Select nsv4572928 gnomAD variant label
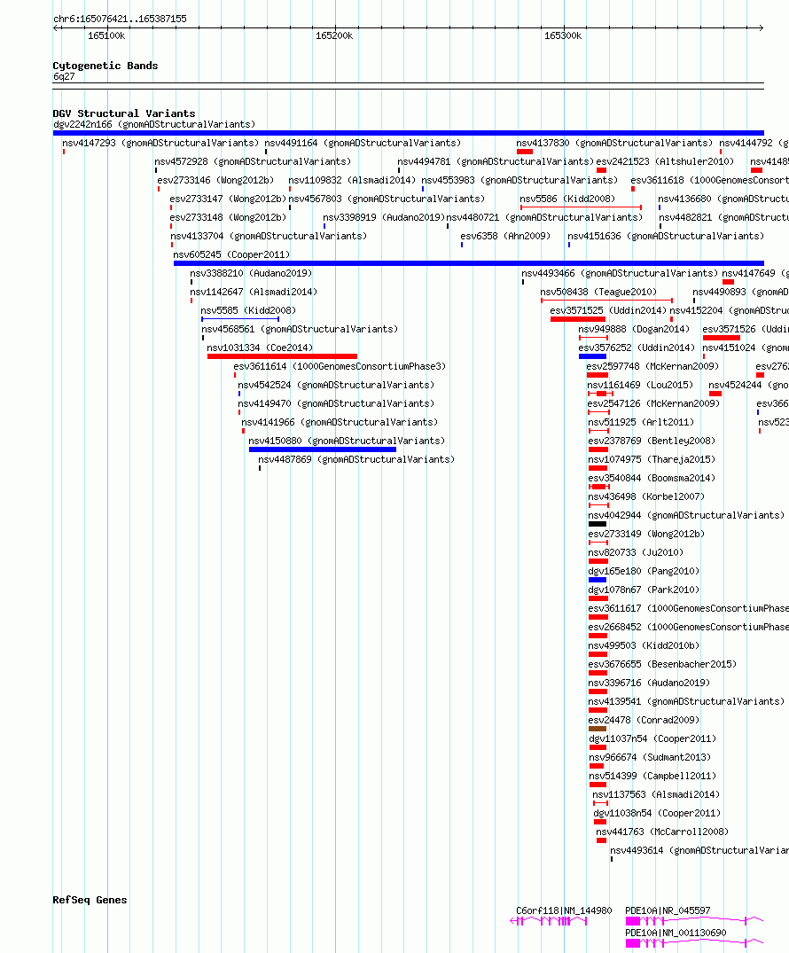Screen dimensions: 789x953 pyautogui.click(x=253, y=161)
